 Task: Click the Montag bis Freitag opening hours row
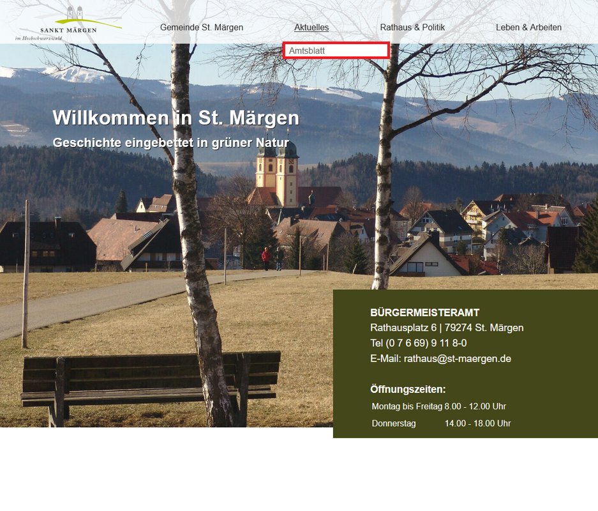tap(438, 406)
